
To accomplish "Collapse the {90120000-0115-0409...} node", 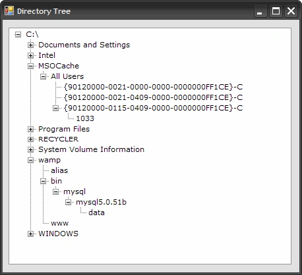I will [x=56, y=108].
